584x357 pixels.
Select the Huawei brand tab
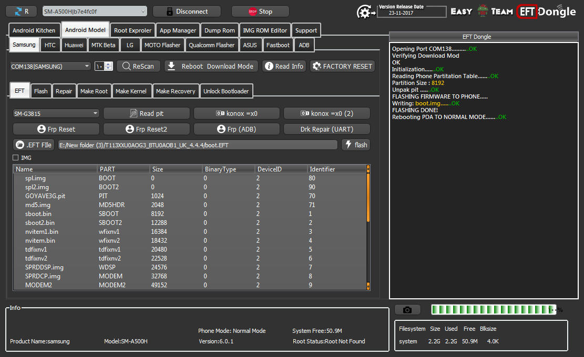pyautogui.click(x=74, y=45)
